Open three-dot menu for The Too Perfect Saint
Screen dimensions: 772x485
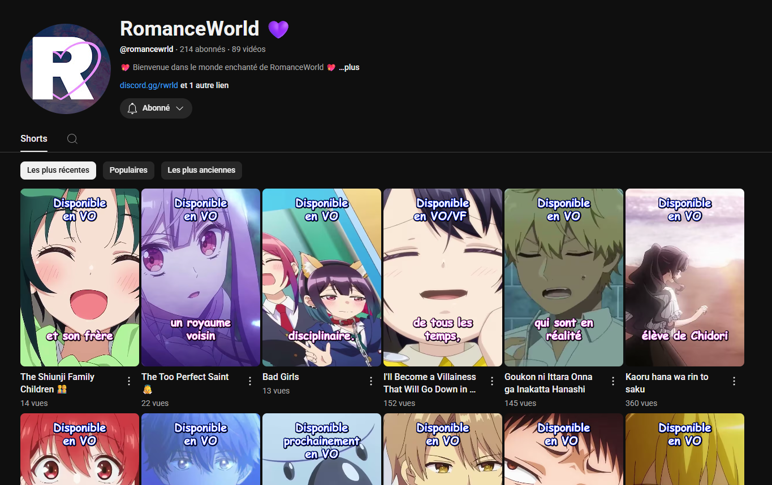pyautogui.click(x=250, y=381)
